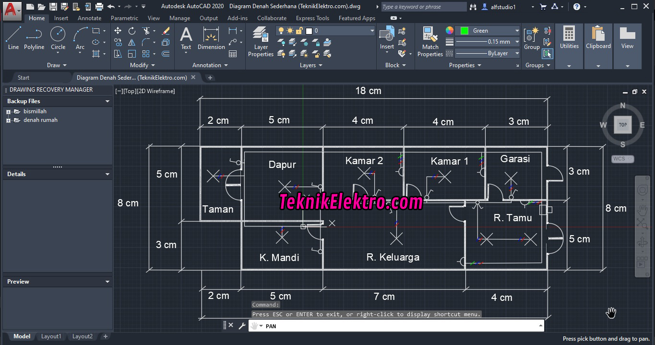Open the Insert ribbon tab
The height and width of the screenshot is (345, 655).
(61, 18)
